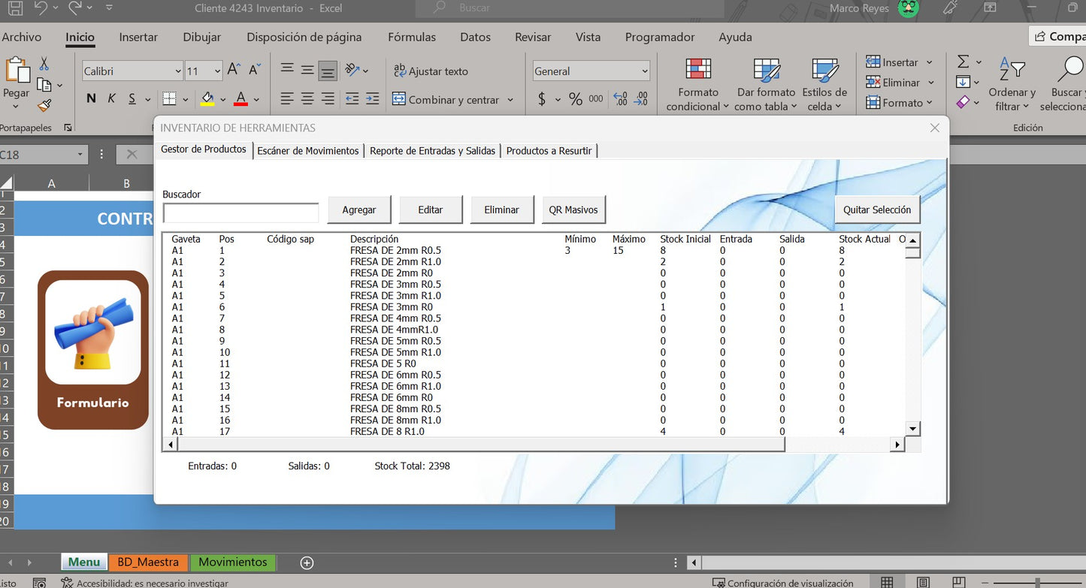Click the Agregar button
The width and height of the screenshot is (1086, 588).
(x=359, y=210)
